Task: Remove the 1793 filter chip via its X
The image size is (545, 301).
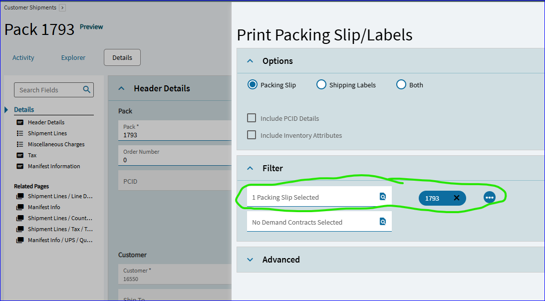Action: tap(457, 198)
